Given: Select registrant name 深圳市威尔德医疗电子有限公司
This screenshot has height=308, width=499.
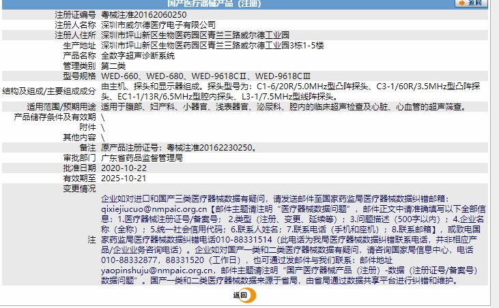Looking at the screenshot, I should [x=158, y=25].
